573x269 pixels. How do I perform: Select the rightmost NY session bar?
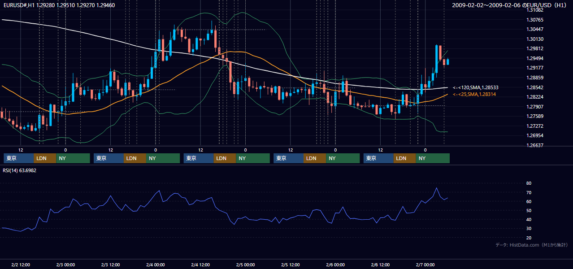[433, 158]
